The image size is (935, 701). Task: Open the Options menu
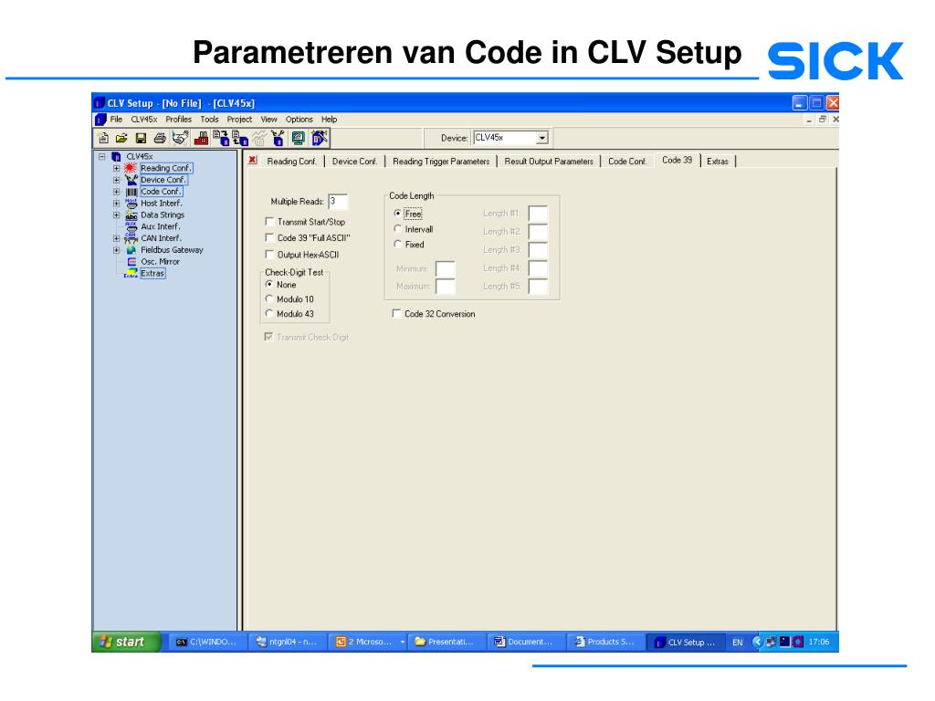tap(299, 120)
